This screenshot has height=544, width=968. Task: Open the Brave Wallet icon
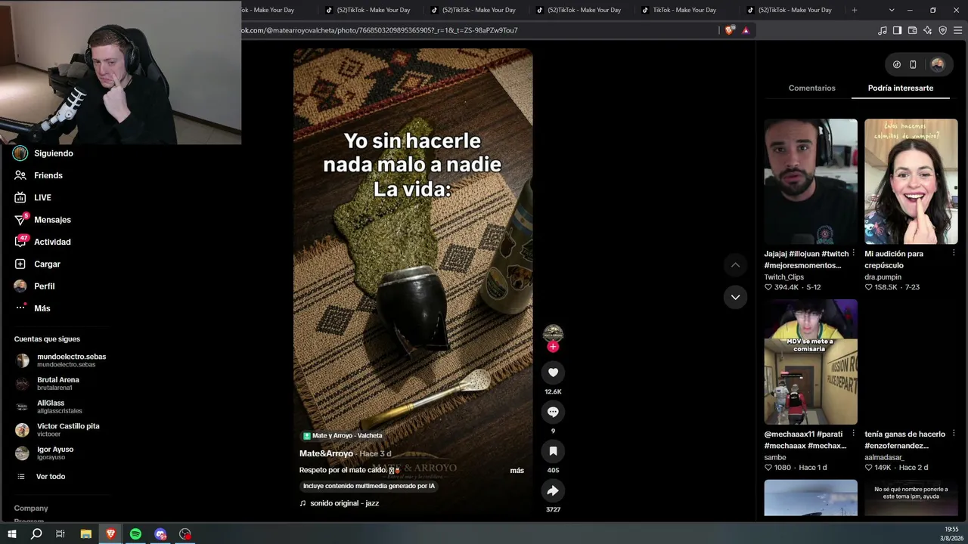click(x=912, y=30)
